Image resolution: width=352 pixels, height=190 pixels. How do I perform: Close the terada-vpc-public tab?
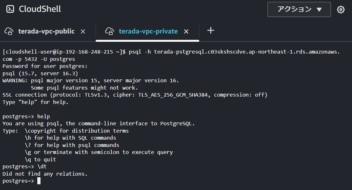(x=83, y=32)
